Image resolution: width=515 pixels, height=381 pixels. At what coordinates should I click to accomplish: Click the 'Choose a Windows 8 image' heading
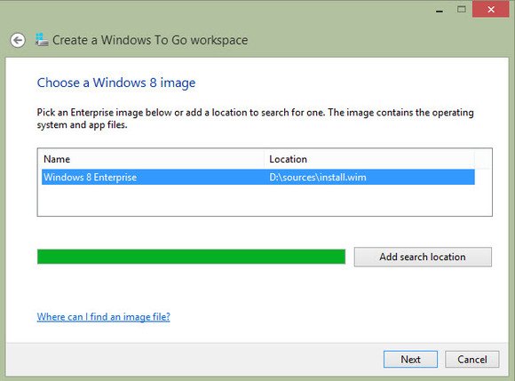(x=116, y=83)
